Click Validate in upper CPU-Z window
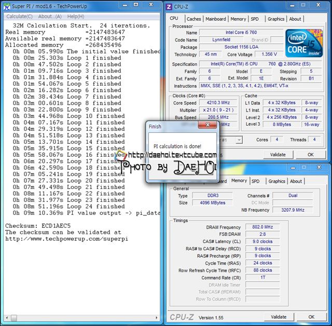 point(278,155)
